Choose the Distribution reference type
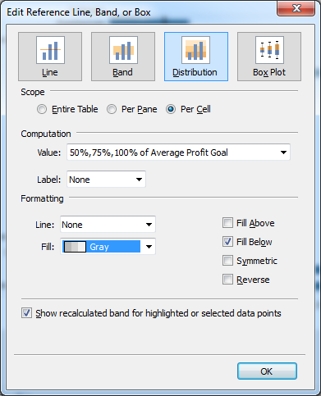The height and width of the screenshot is (396, 321). (196, 57)
